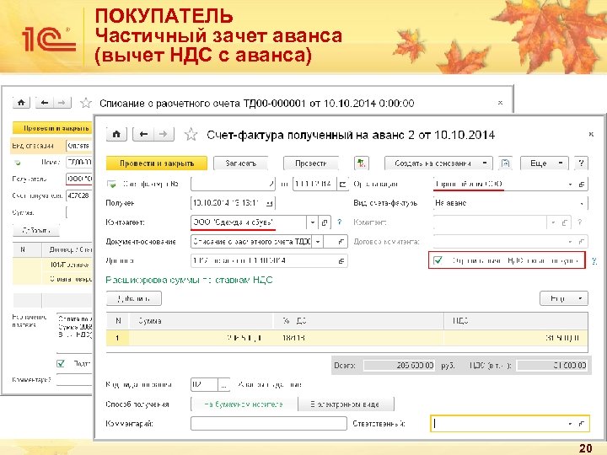Open Договор field link icon

point(341,260)
